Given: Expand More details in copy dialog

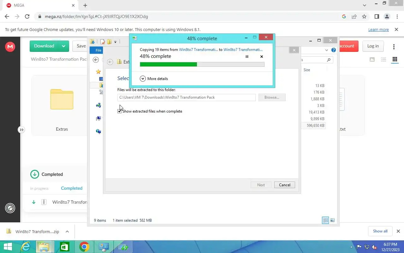Looking at the screenshot, I should 154,78.
